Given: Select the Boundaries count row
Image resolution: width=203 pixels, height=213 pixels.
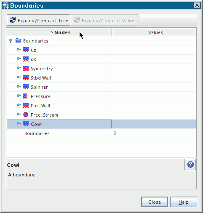Looking at the screenshot, I should tap(101, 133).
